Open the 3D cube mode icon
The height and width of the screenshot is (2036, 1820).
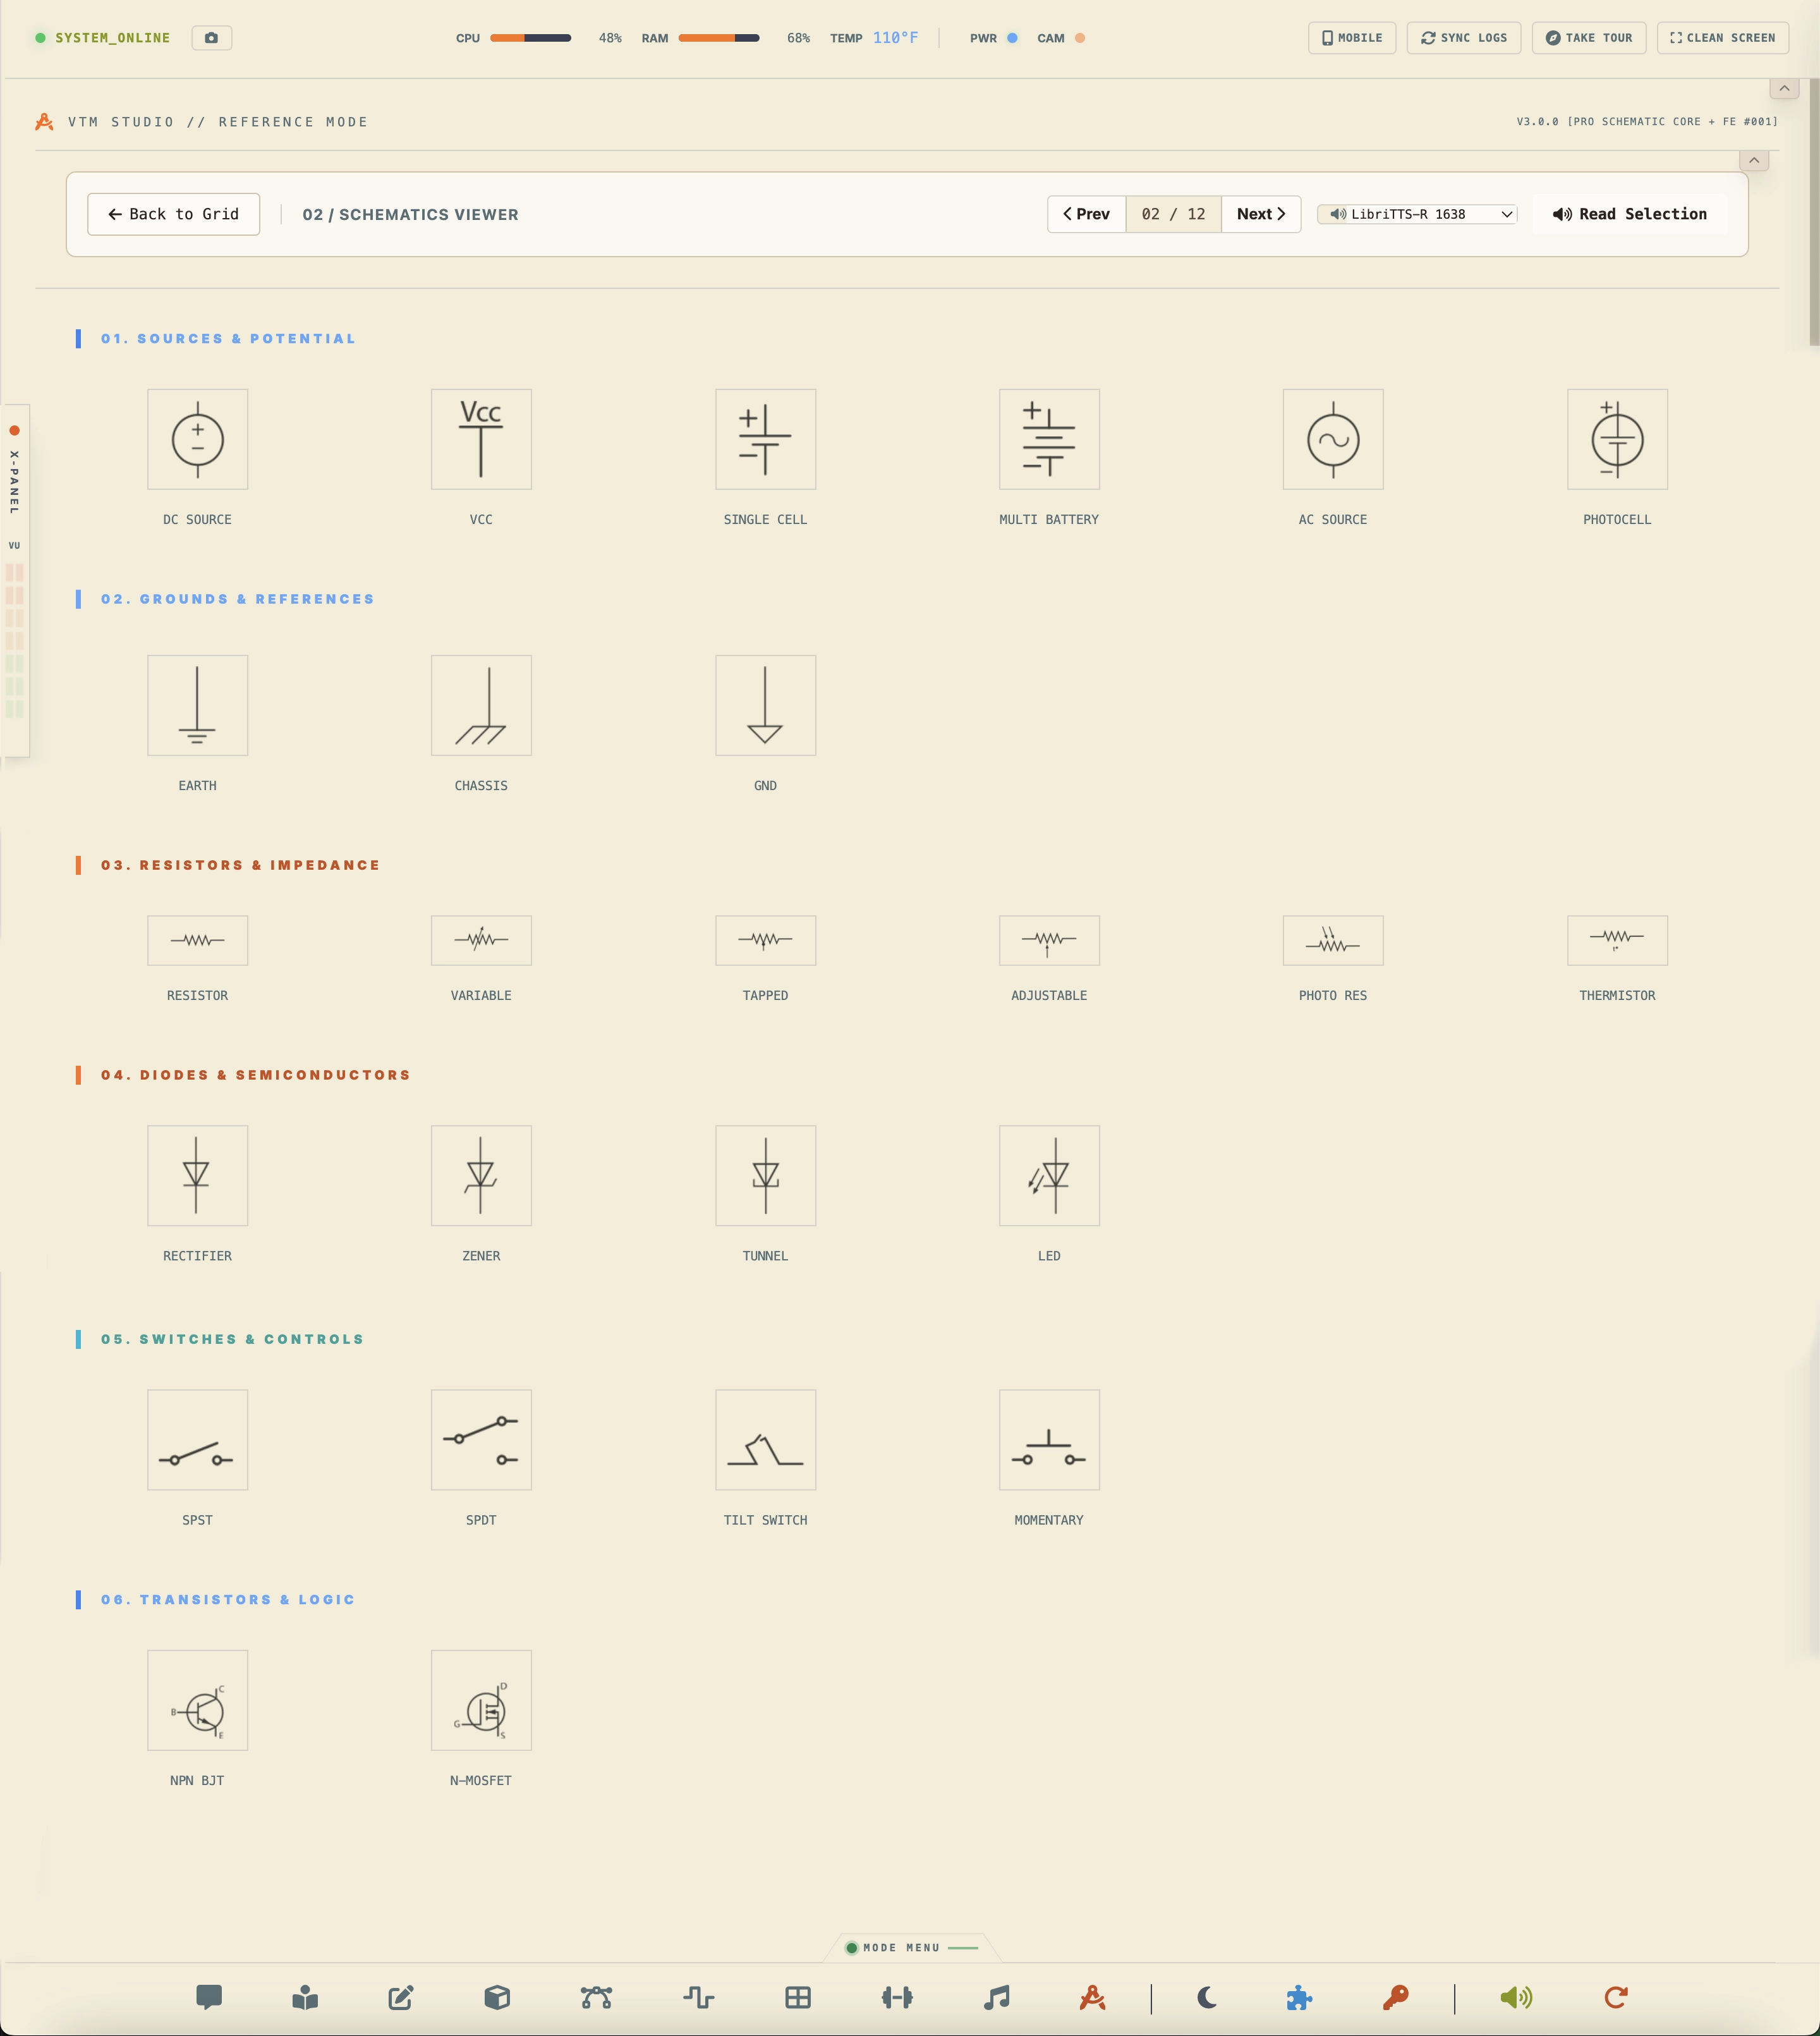pos(497,1997)
